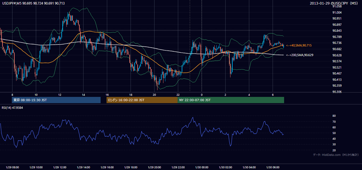Click the 90.736 price axis label
The image size is (362, 170).
click(337, 43)
